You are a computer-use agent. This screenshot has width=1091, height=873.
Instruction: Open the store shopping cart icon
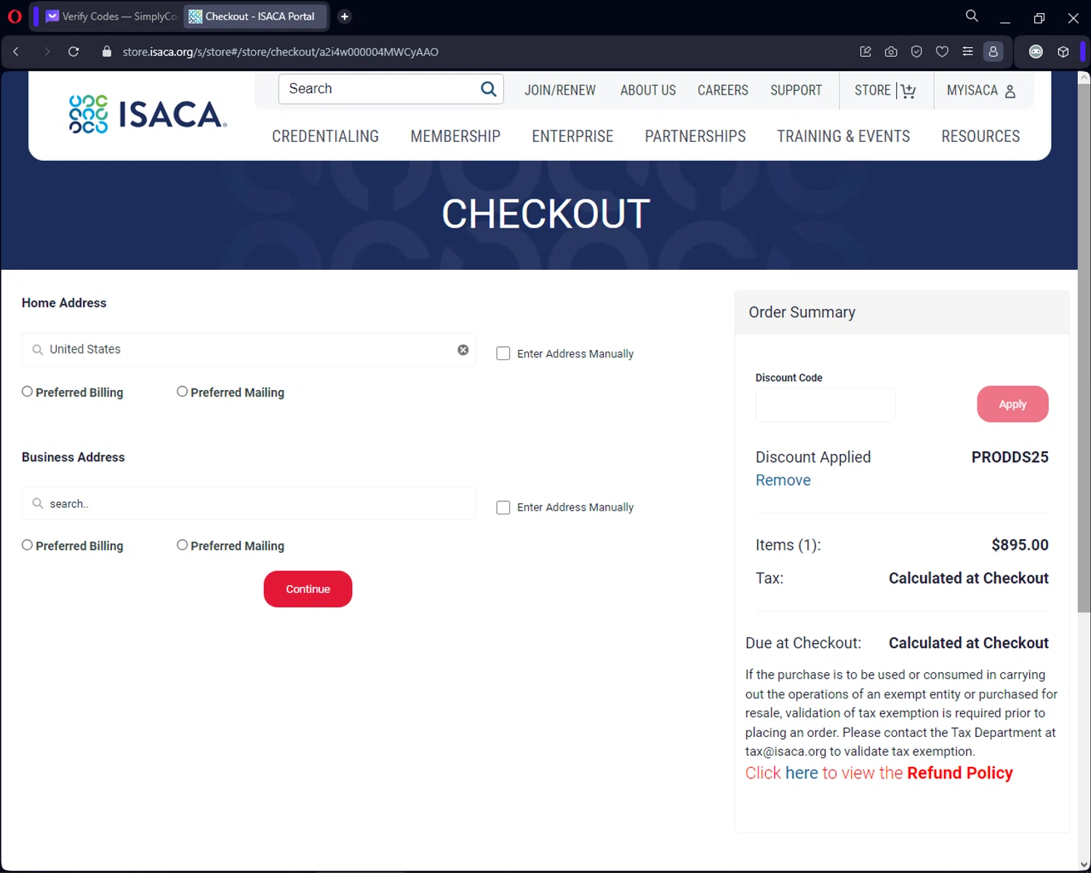click(x=908, y=90)
